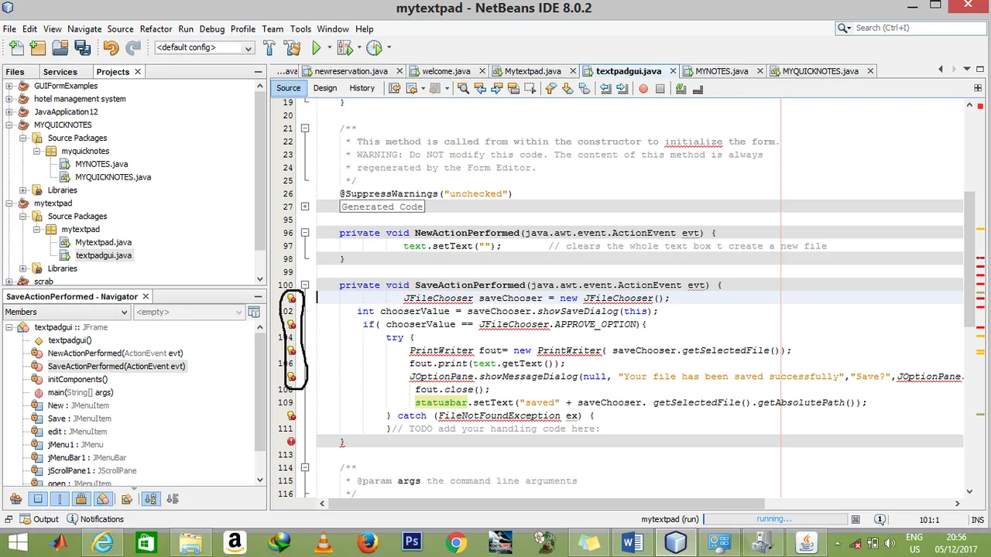Click the Comment lines icon
991x557 pixels.
tap(681, 88)
